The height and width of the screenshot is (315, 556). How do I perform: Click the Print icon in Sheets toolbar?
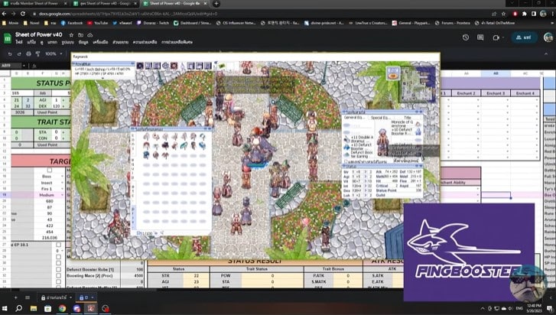(x=29, y=54)
